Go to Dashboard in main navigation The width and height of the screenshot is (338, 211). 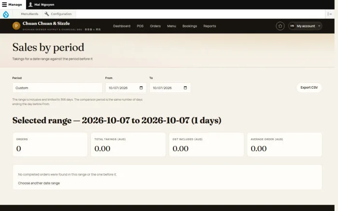click(x=122, y=26)
